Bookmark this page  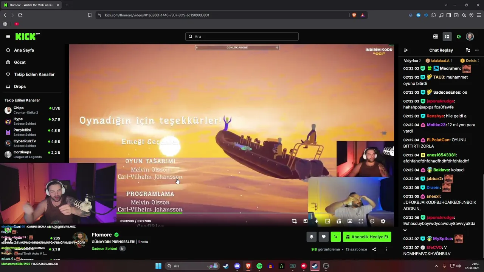coord(90,15)
